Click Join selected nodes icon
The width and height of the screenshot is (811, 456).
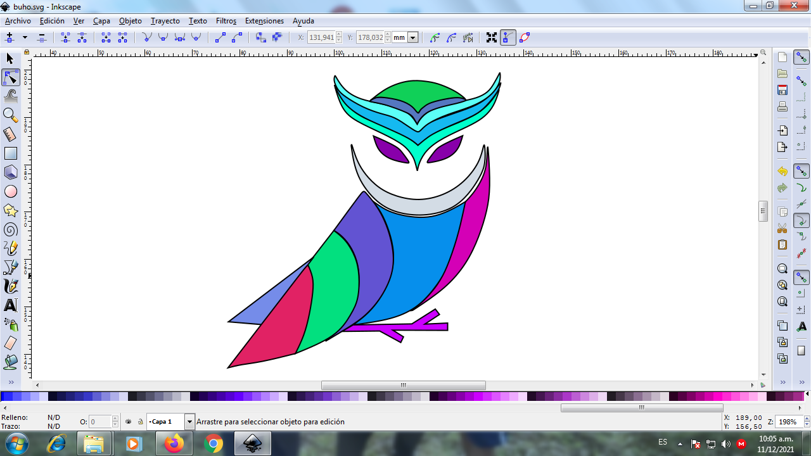(65, 37)
